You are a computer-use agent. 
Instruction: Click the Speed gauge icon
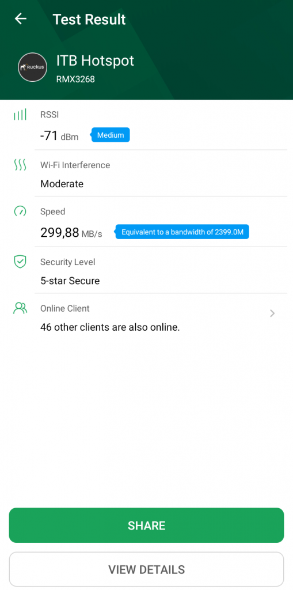tap(20, 211)
